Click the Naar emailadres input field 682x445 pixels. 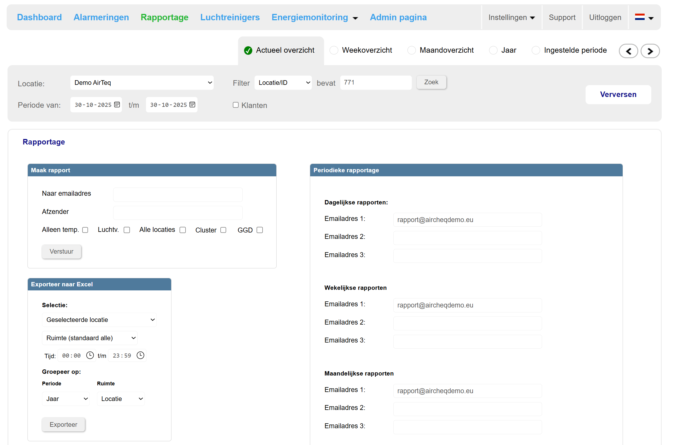[178, 195]
